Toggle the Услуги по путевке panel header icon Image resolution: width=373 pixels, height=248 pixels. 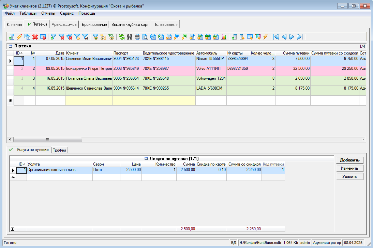146,158
